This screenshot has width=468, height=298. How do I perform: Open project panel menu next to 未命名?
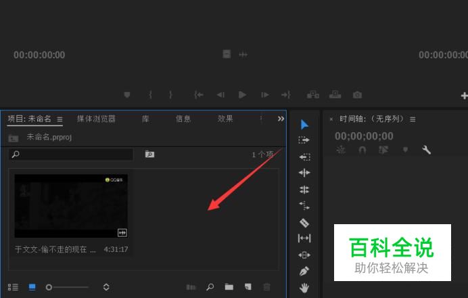60,120
